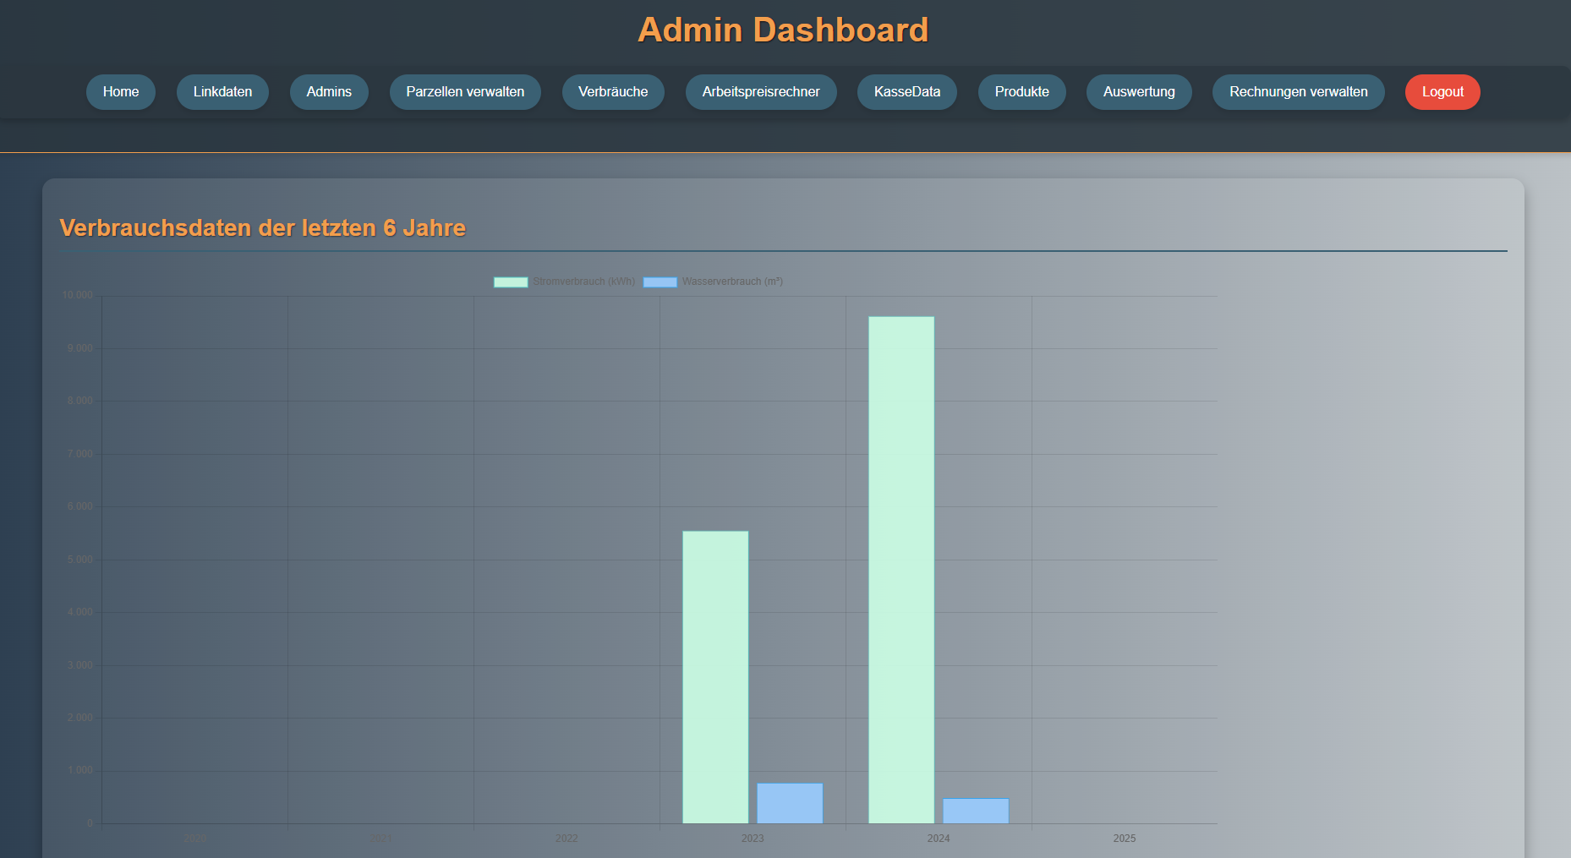Go to the Home page
The width and height of the screenshot is (1571, 858).
pos(121,92)
